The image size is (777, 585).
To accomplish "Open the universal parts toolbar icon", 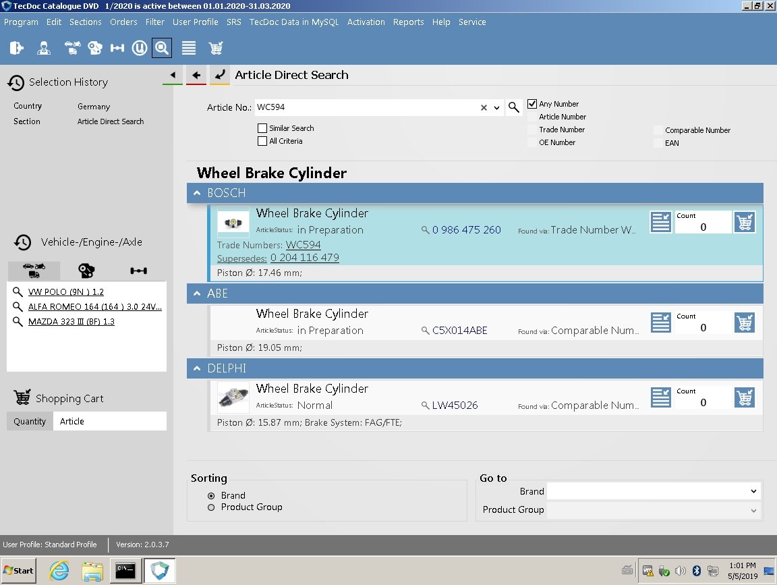I will [139, 48].
